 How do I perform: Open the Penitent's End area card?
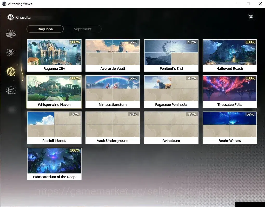pyautogui.click(x=171, y=56)
